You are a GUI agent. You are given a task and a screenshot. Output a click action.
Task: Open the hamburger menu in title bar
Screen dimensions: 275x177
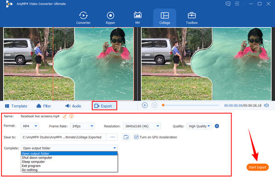237,4
